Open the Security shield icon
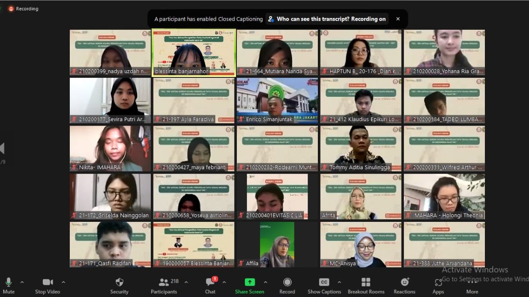Image resolution: width=529 pixels, height=297 pixels. pos(119,282)
